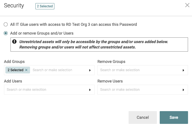The width and height of the screenshot is (192, 127).
Task: Click the 2 Selected badge beside Security title
Action: coord(44,6)
